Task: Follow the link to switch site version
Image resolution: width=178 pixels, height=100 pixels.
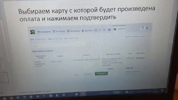Action: click(135, 36)
